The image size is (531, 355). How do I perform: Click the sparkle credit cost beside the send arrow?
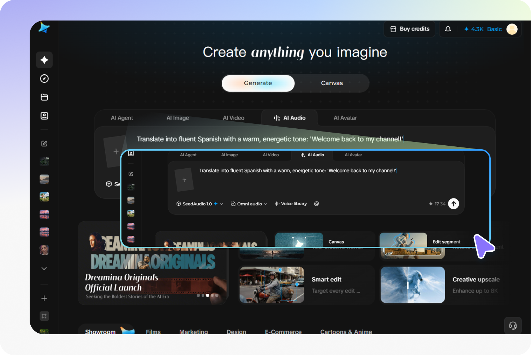(x=437, y=204)
